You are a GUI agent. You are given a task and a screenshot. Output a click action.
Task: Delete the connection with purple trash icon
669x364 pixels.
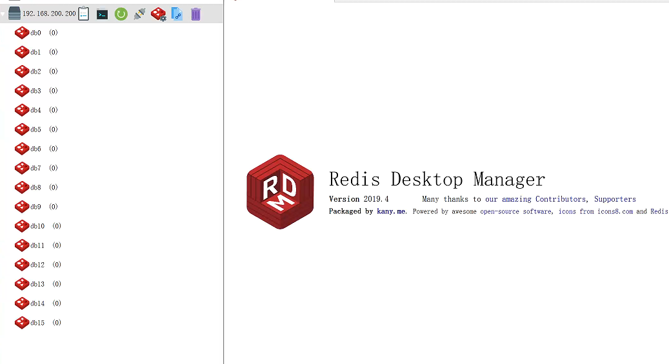(x=195, y=14)
